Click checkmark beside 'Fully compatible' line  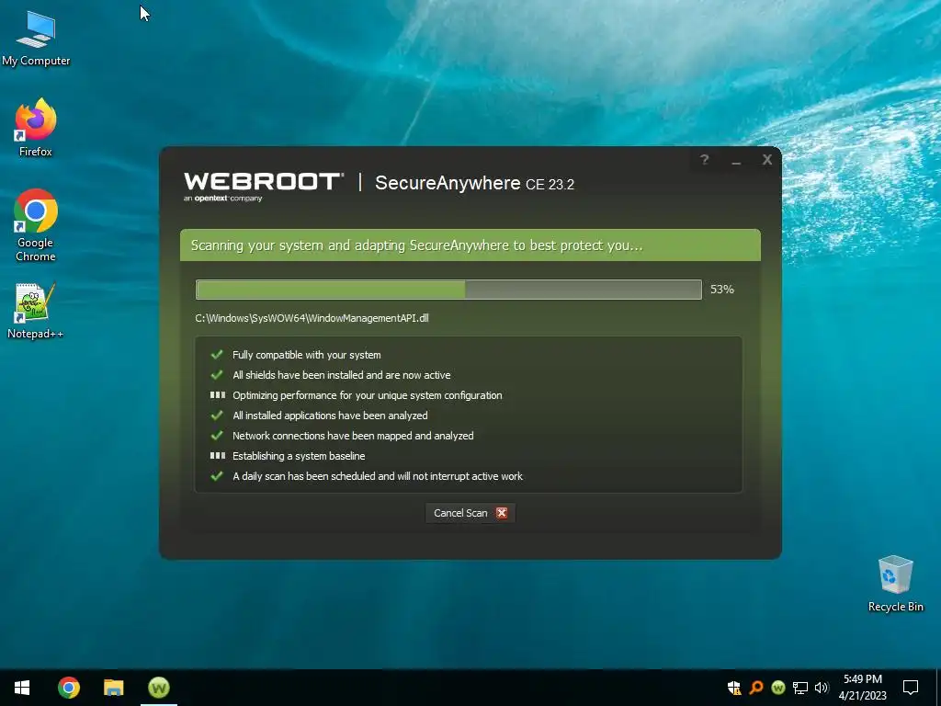pyautogui.click(x=217, y=354)
